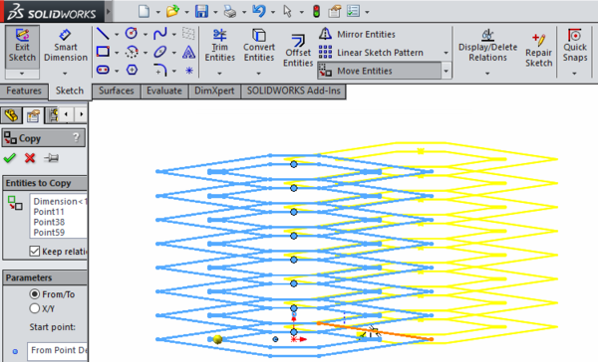Open the Linear Sketch Pattern dropdown arrow
The height and width of the screenshot is (362, 598).
tap(446, 53)
